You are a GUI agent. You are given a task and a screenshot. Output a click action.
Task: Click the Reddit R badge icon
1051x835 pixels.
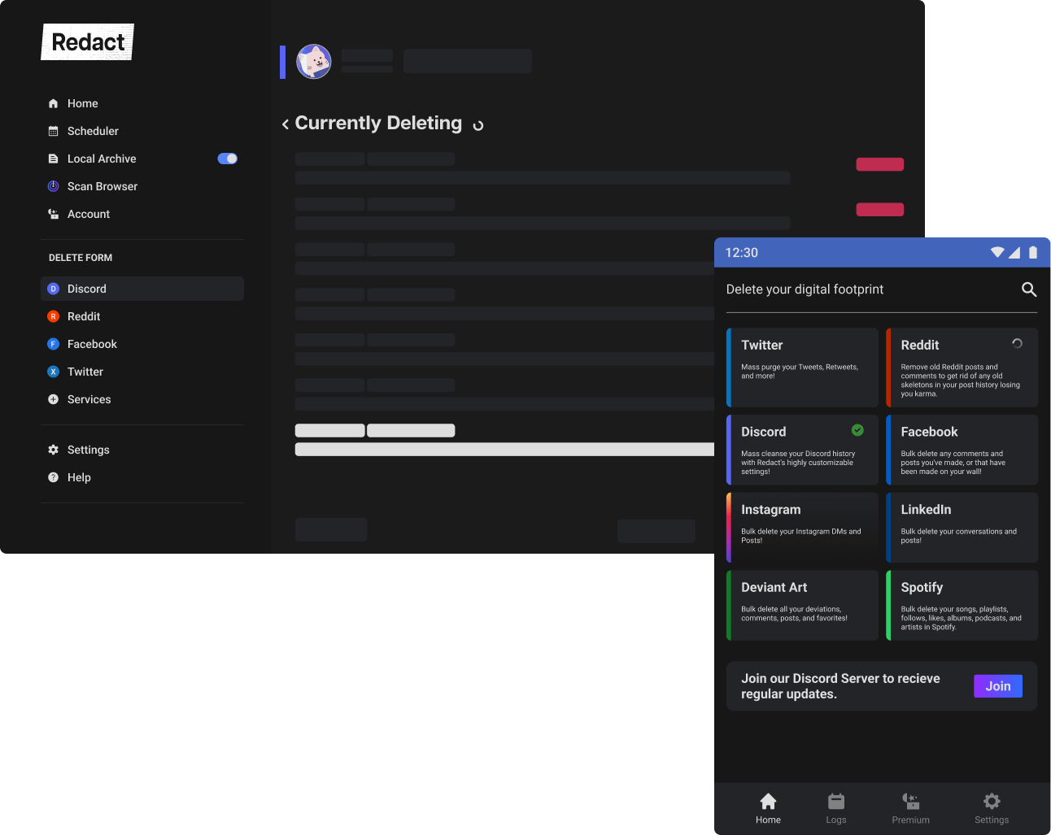(x=54, y=316)
